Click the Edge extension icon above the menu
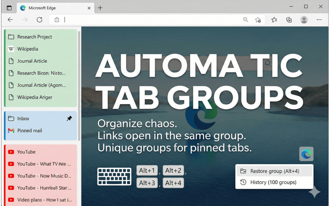The image size is (330, 206). click(x=306, y=154)
